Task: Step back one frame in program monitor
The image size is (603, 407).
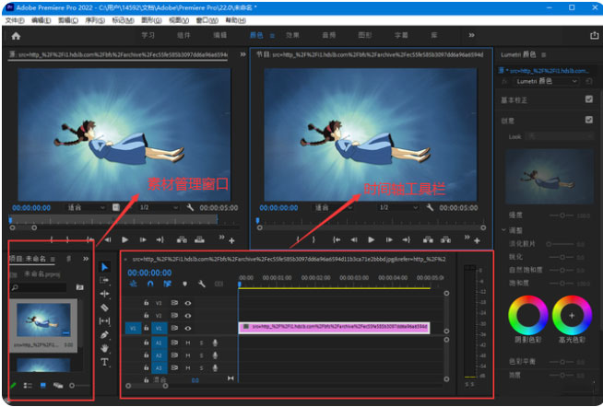Action: [354, 239]
